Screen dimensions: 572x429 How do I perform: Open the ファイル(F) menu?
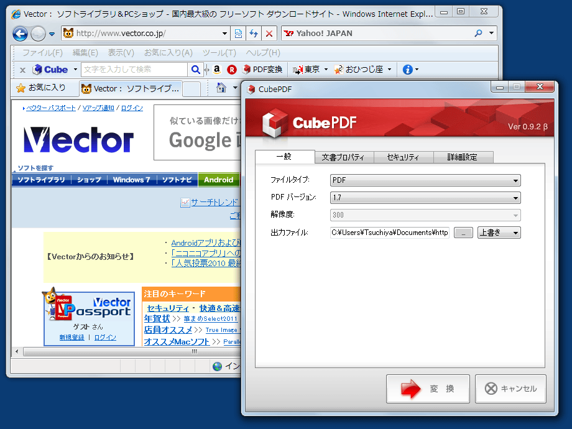[x=42, y=53]
